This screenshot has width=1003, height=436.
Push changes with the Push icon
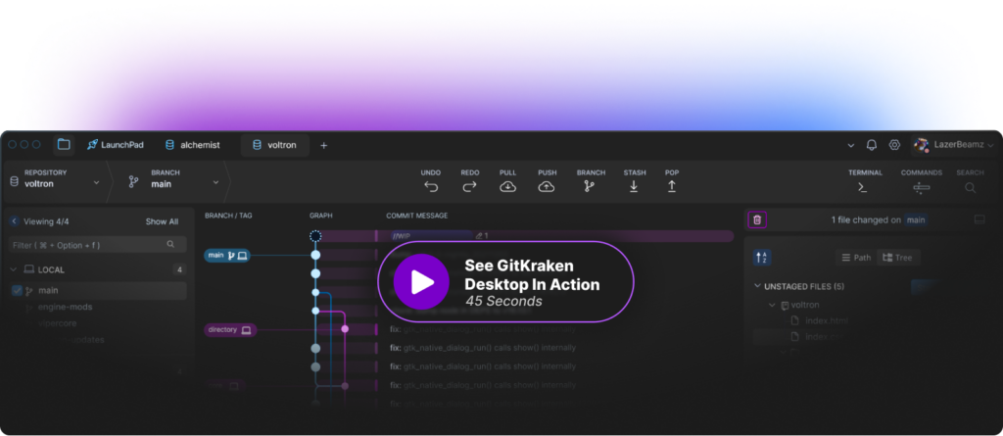(547, 186)
